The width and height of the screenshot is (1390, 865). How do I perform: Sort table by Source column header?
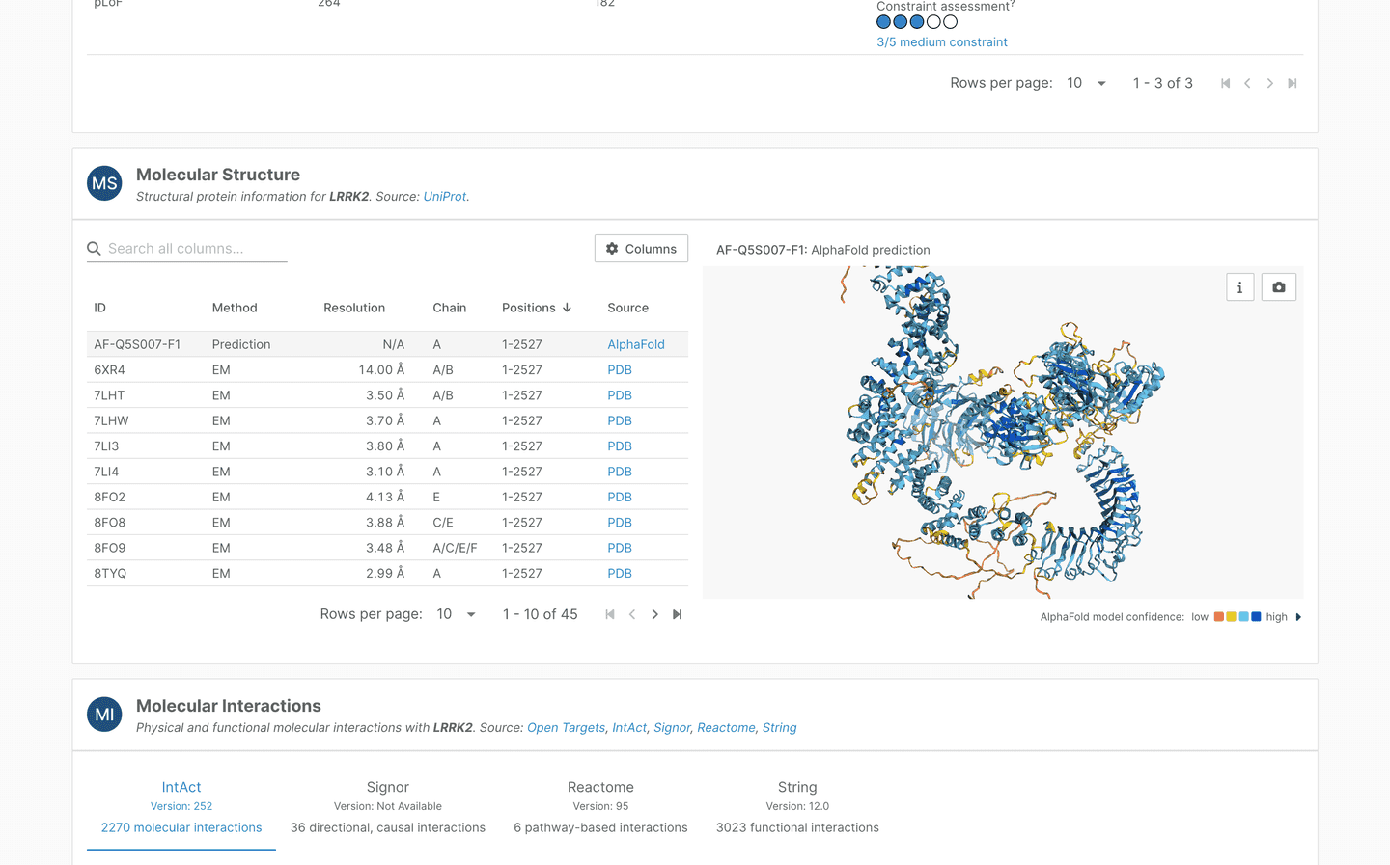tap(627, 308)
